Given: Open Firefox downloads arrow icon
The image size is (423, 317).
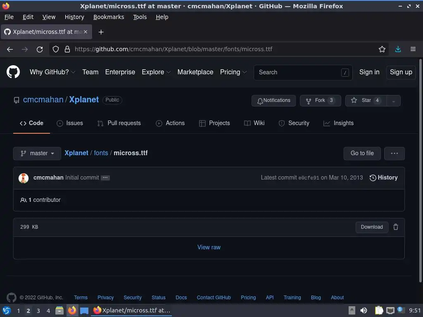Looking at the screenshot, I should pyautogui.click(x=398, y=49).
